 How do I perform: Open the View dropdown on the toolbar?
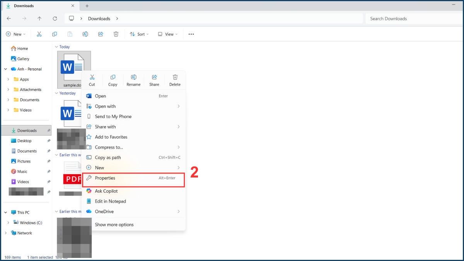167,34
